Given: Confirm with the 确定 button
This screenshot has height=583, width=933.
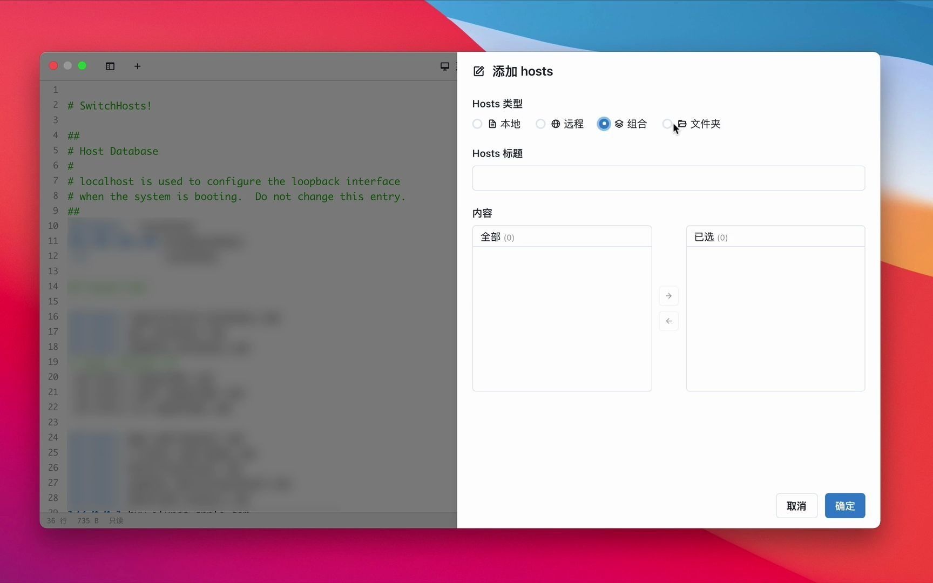Looking at the screenshot, I should [845, 506].
